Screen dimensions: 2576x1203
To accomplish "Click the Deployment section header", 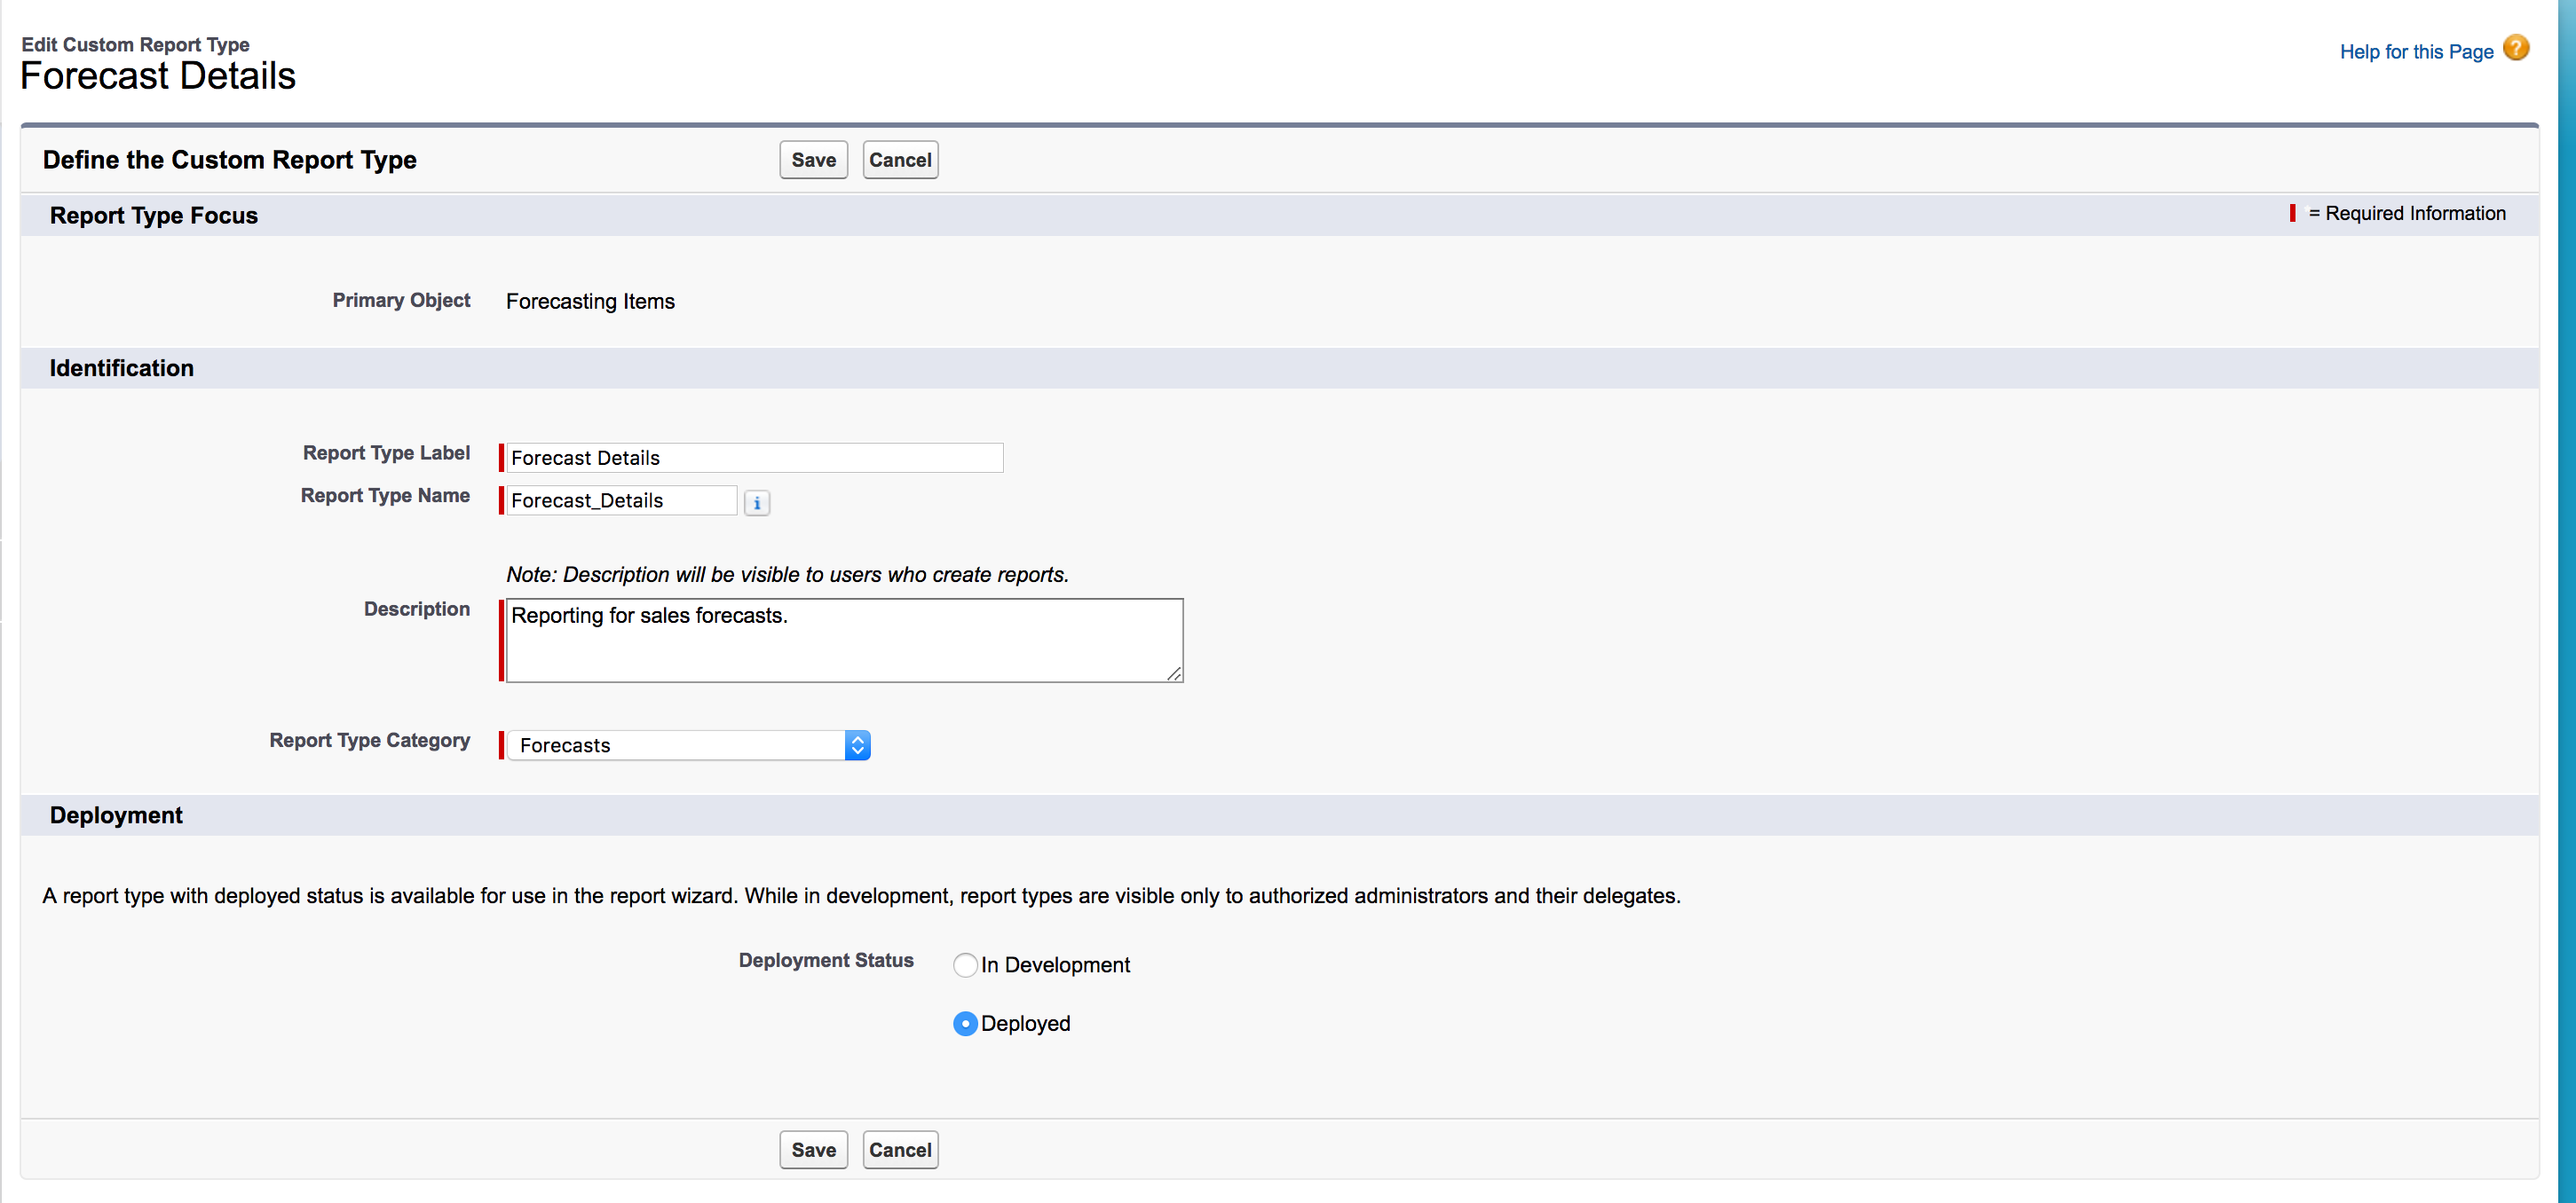I will click(x=116, y=815).
